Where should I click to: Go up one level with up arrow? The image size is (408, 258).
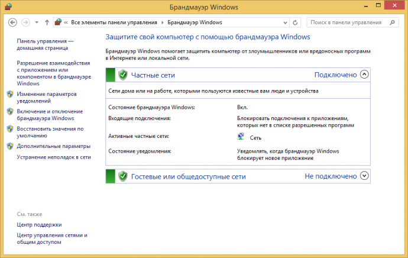[x=47, y=22]
